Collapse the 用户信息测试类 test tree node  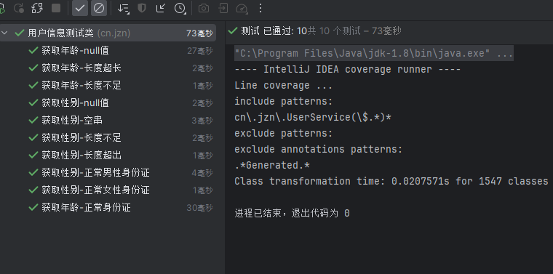coord(4,33)
